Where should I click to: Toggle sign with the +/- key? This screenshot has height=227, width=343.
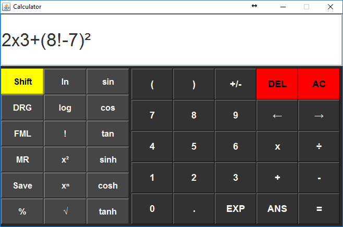point(235,84)
